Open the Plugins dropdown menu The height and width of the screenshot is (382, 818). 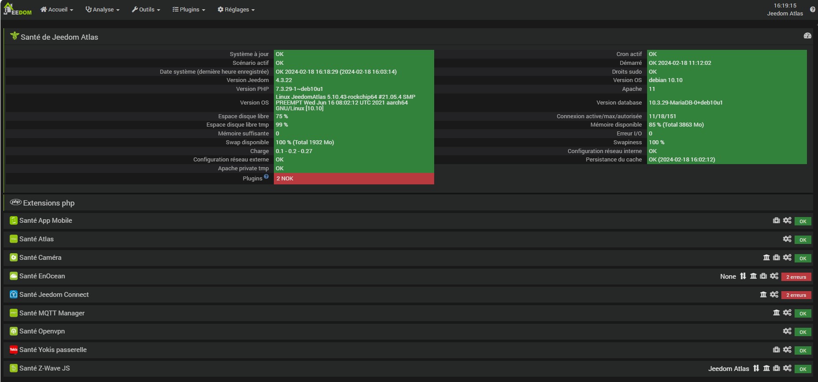189,9
